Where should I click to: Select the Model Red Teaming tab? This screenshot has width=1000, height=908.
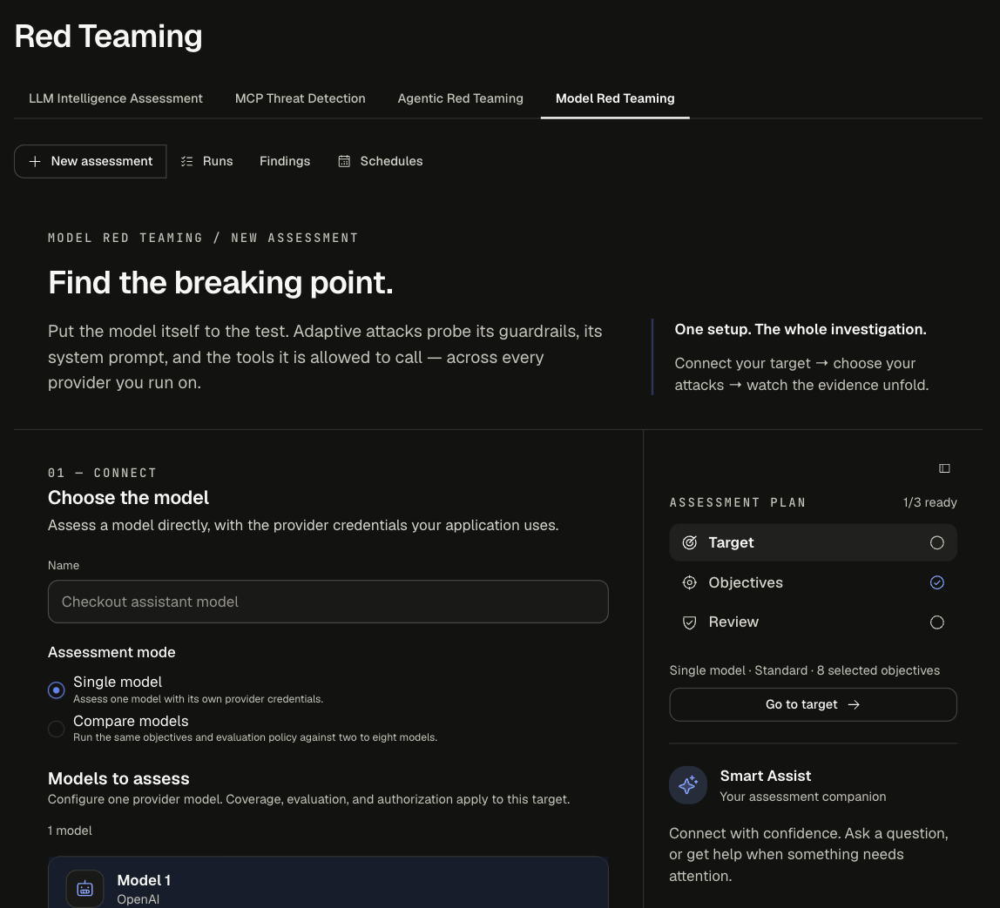coord(615,98)
